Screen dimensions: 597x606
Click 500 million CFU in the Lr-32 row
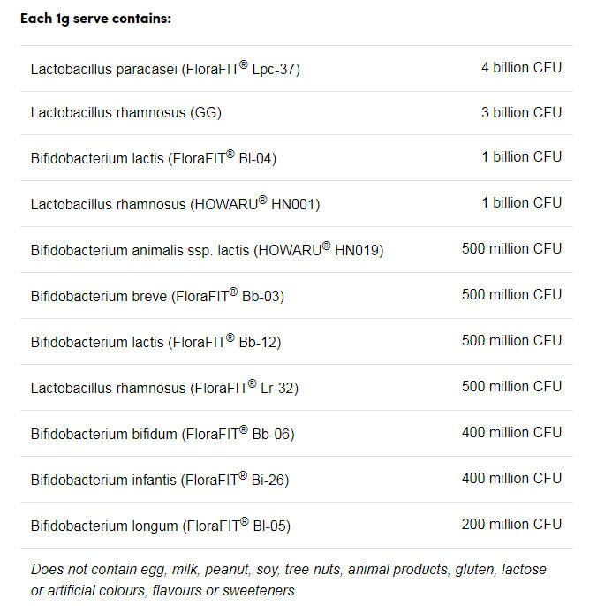tap(511, 386)
